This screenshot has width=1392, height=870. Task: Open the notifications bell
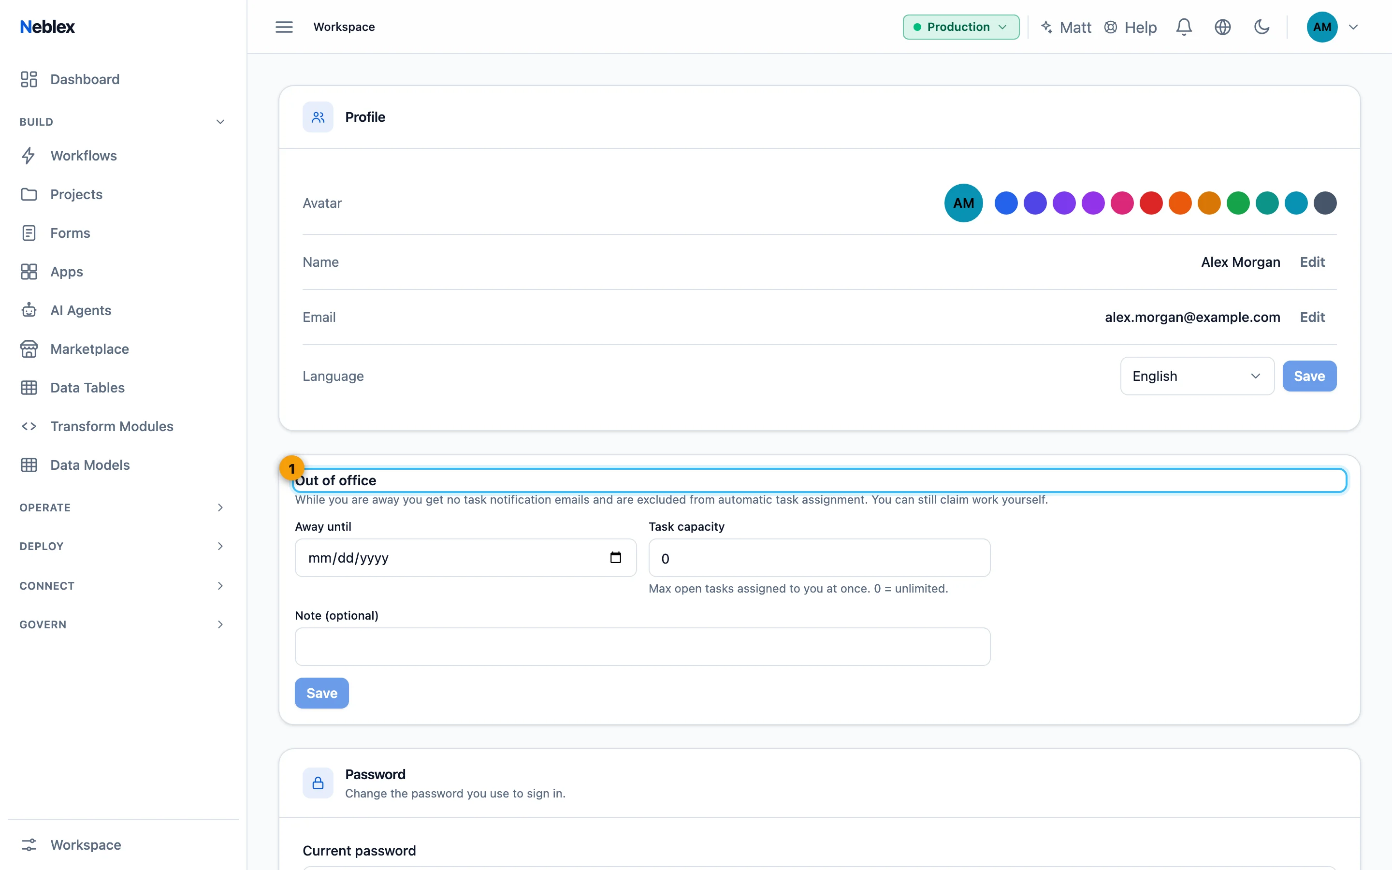point(1184,27)
